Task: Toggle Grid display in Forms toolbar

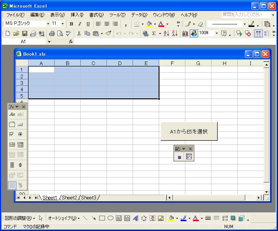Action: [x=12, y=185]
